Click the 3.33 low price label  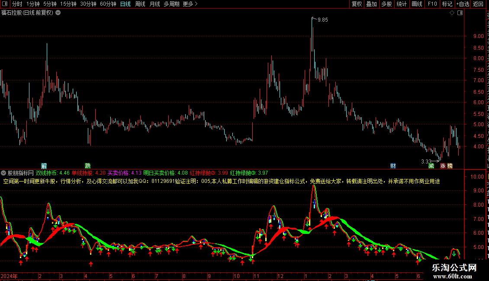click(426, 161)
